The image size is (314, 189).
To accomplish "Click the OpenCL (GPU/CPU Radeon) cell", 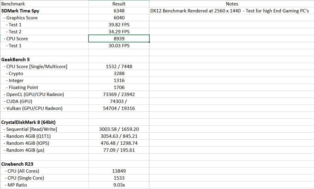I will pos(34,94).
